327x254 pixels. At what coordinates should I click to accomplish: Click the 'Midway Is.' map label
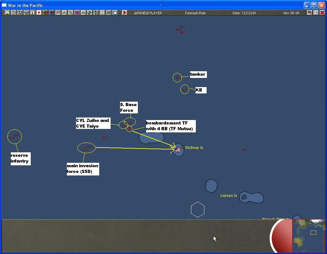(x=194, y=148)
